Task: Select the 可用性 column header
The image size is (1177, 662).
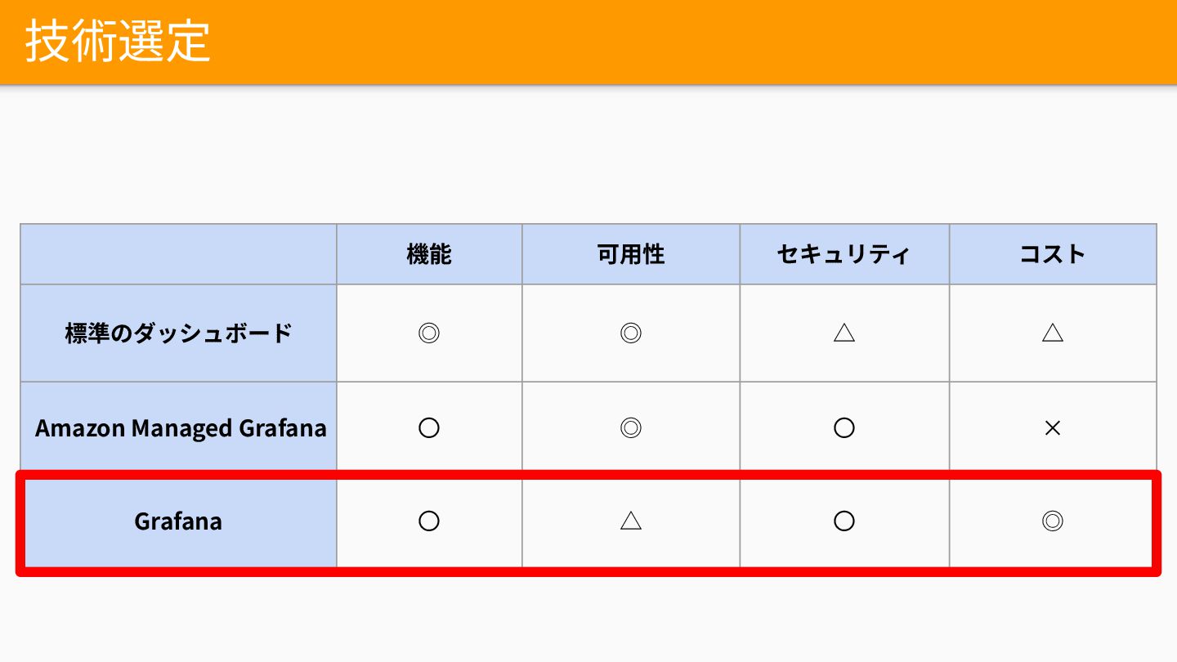Action: 631,254
